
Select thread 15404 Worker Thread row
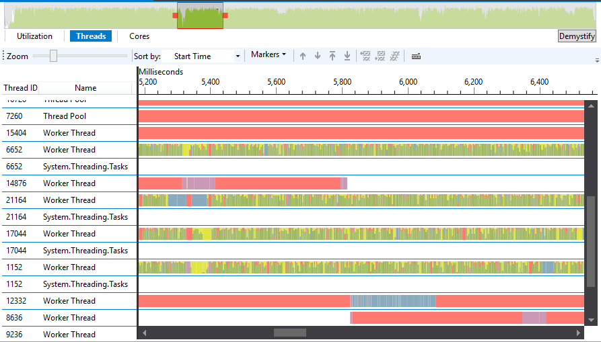(x=69, y=133)
